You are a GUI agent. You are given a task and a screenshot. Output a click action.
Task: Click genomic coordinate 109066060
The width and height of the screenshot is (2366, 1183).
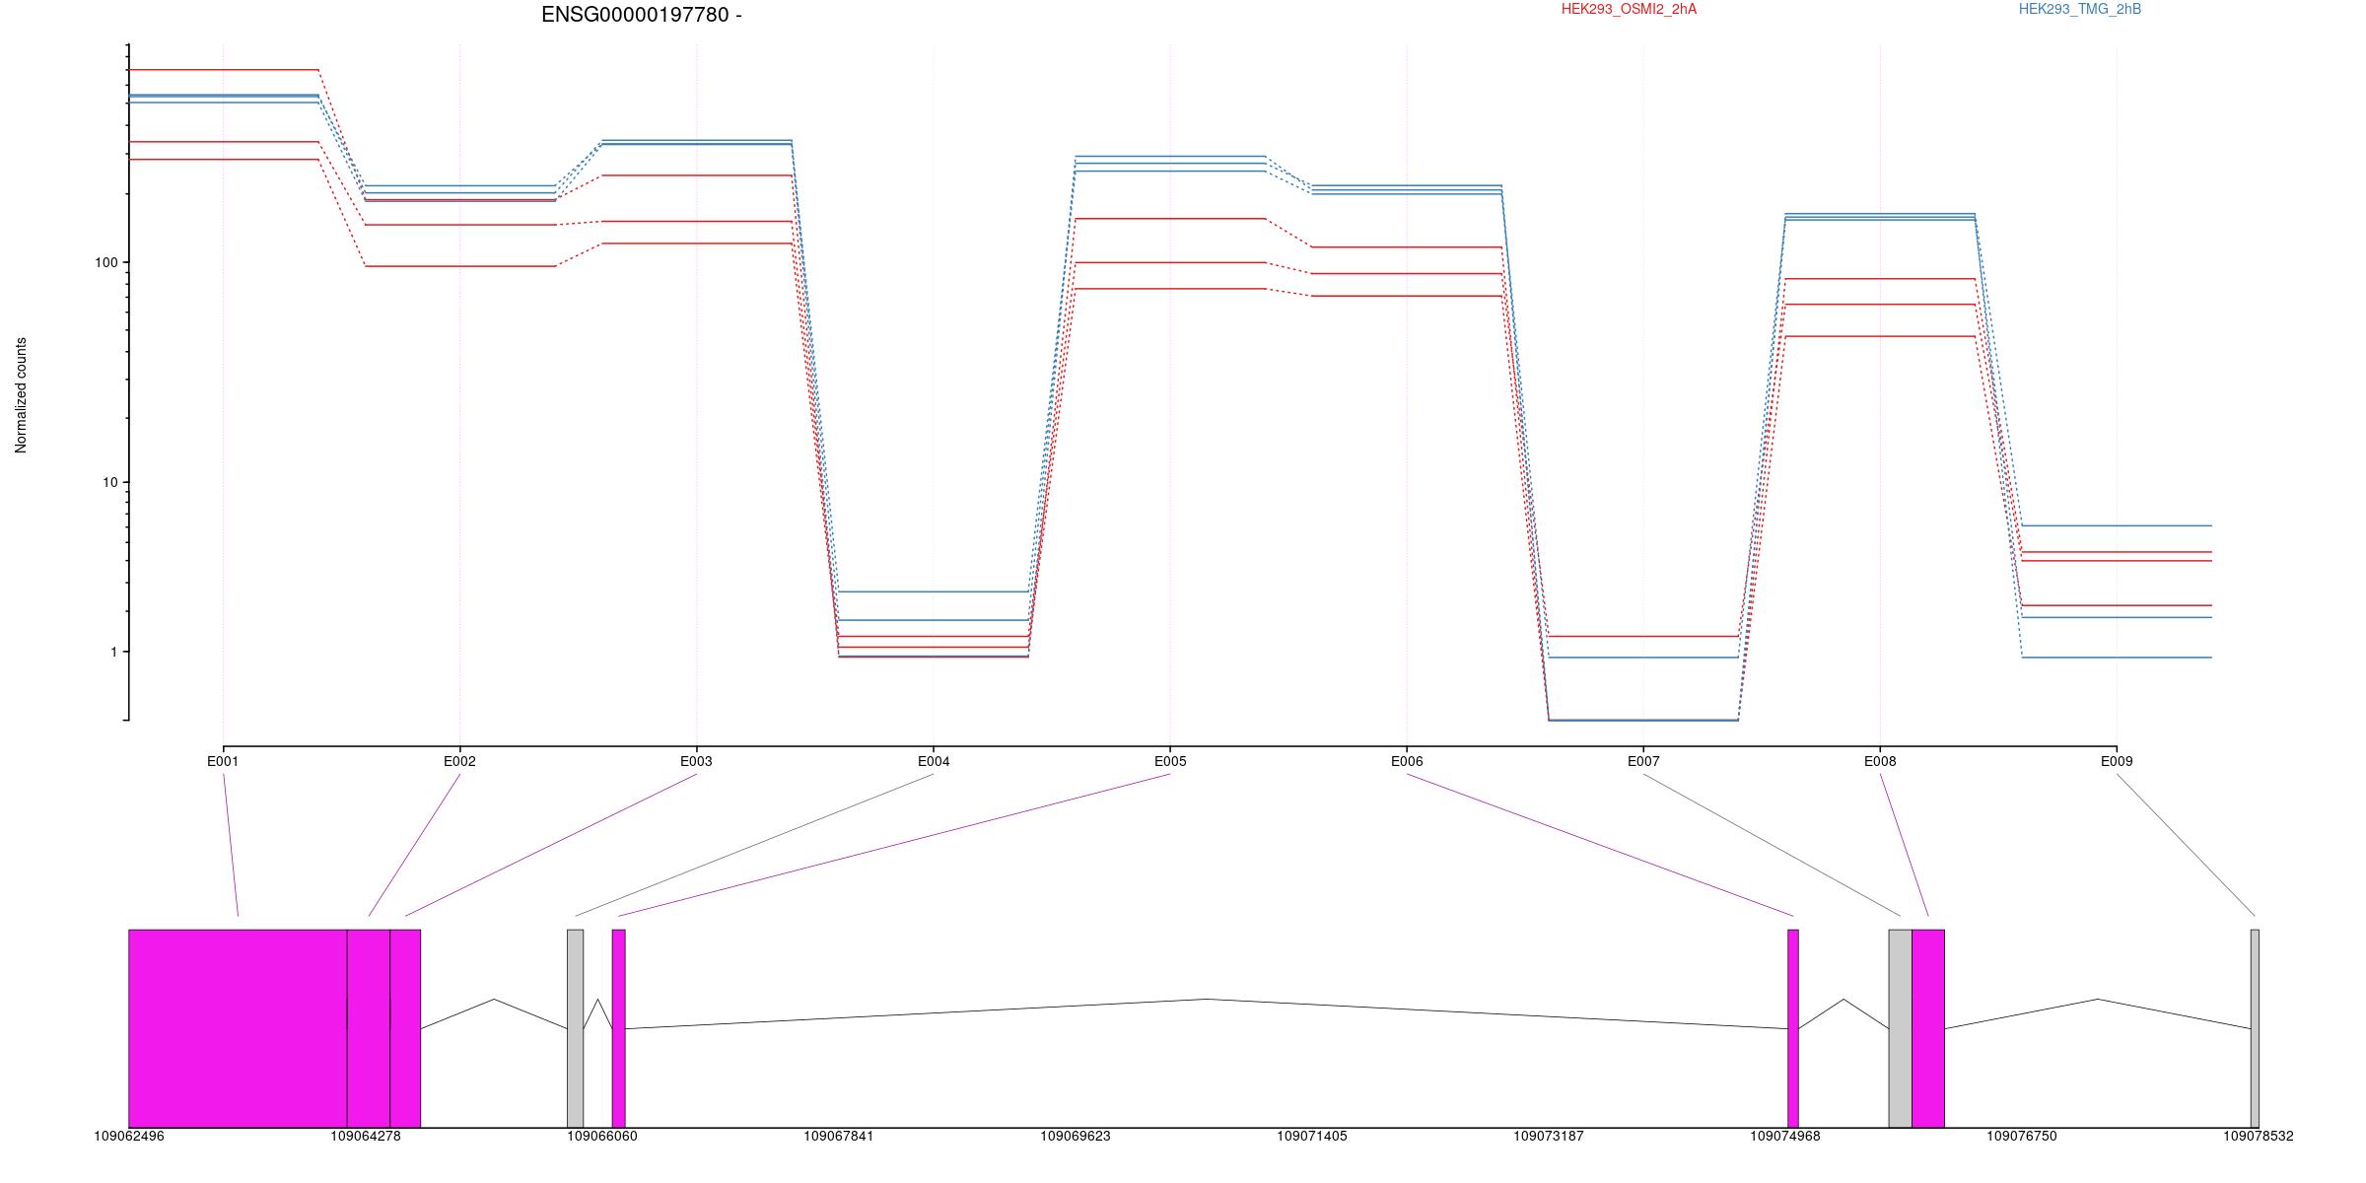pyautogui.click(x=602, y=1136)
